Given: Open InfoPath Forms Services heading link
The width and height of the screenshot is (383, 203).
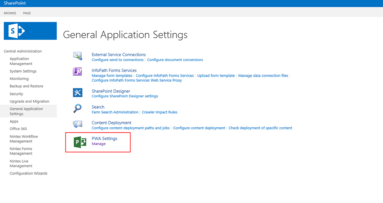Looking at the screenshot, I should click(114, 70).
